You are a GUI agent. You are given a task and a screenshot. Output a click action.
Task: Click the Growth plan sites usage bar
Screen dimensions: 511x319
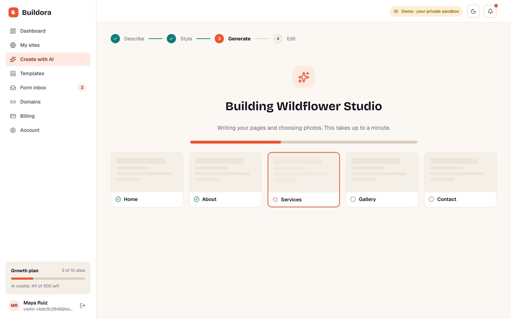point(48,279)
